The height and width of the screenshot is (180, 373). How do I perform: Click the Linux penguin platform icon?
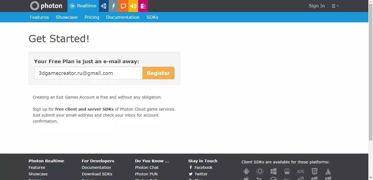(328, 171)
